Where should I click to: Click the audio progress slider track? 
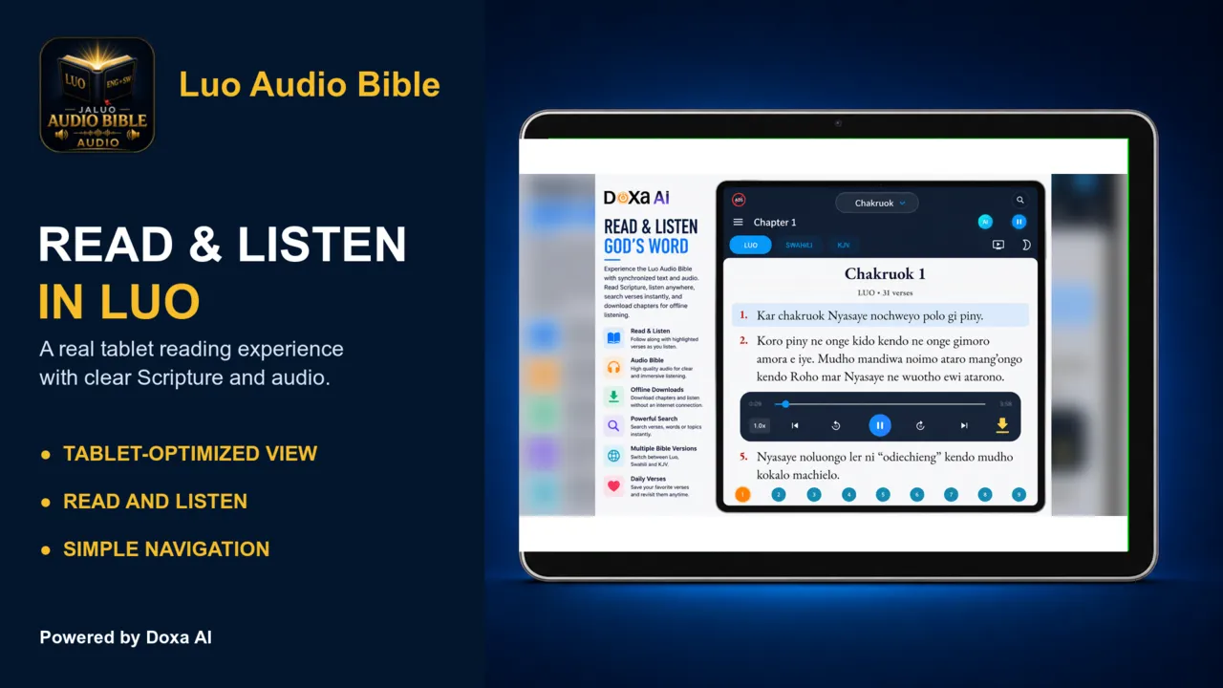[x=879, y=404]
